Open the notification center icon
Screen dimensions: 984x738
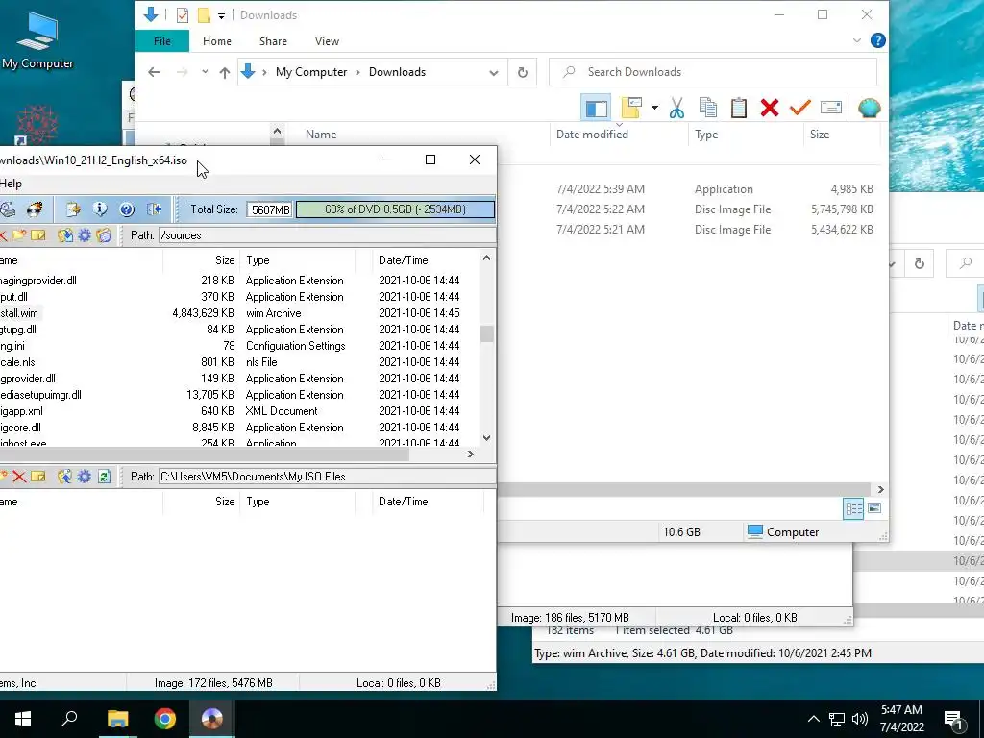click(953, 720)
